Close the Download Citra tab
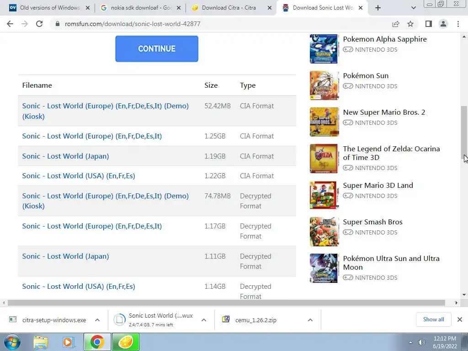The width and height of the screenshot is (468, 351). click(x=270, y=8)
